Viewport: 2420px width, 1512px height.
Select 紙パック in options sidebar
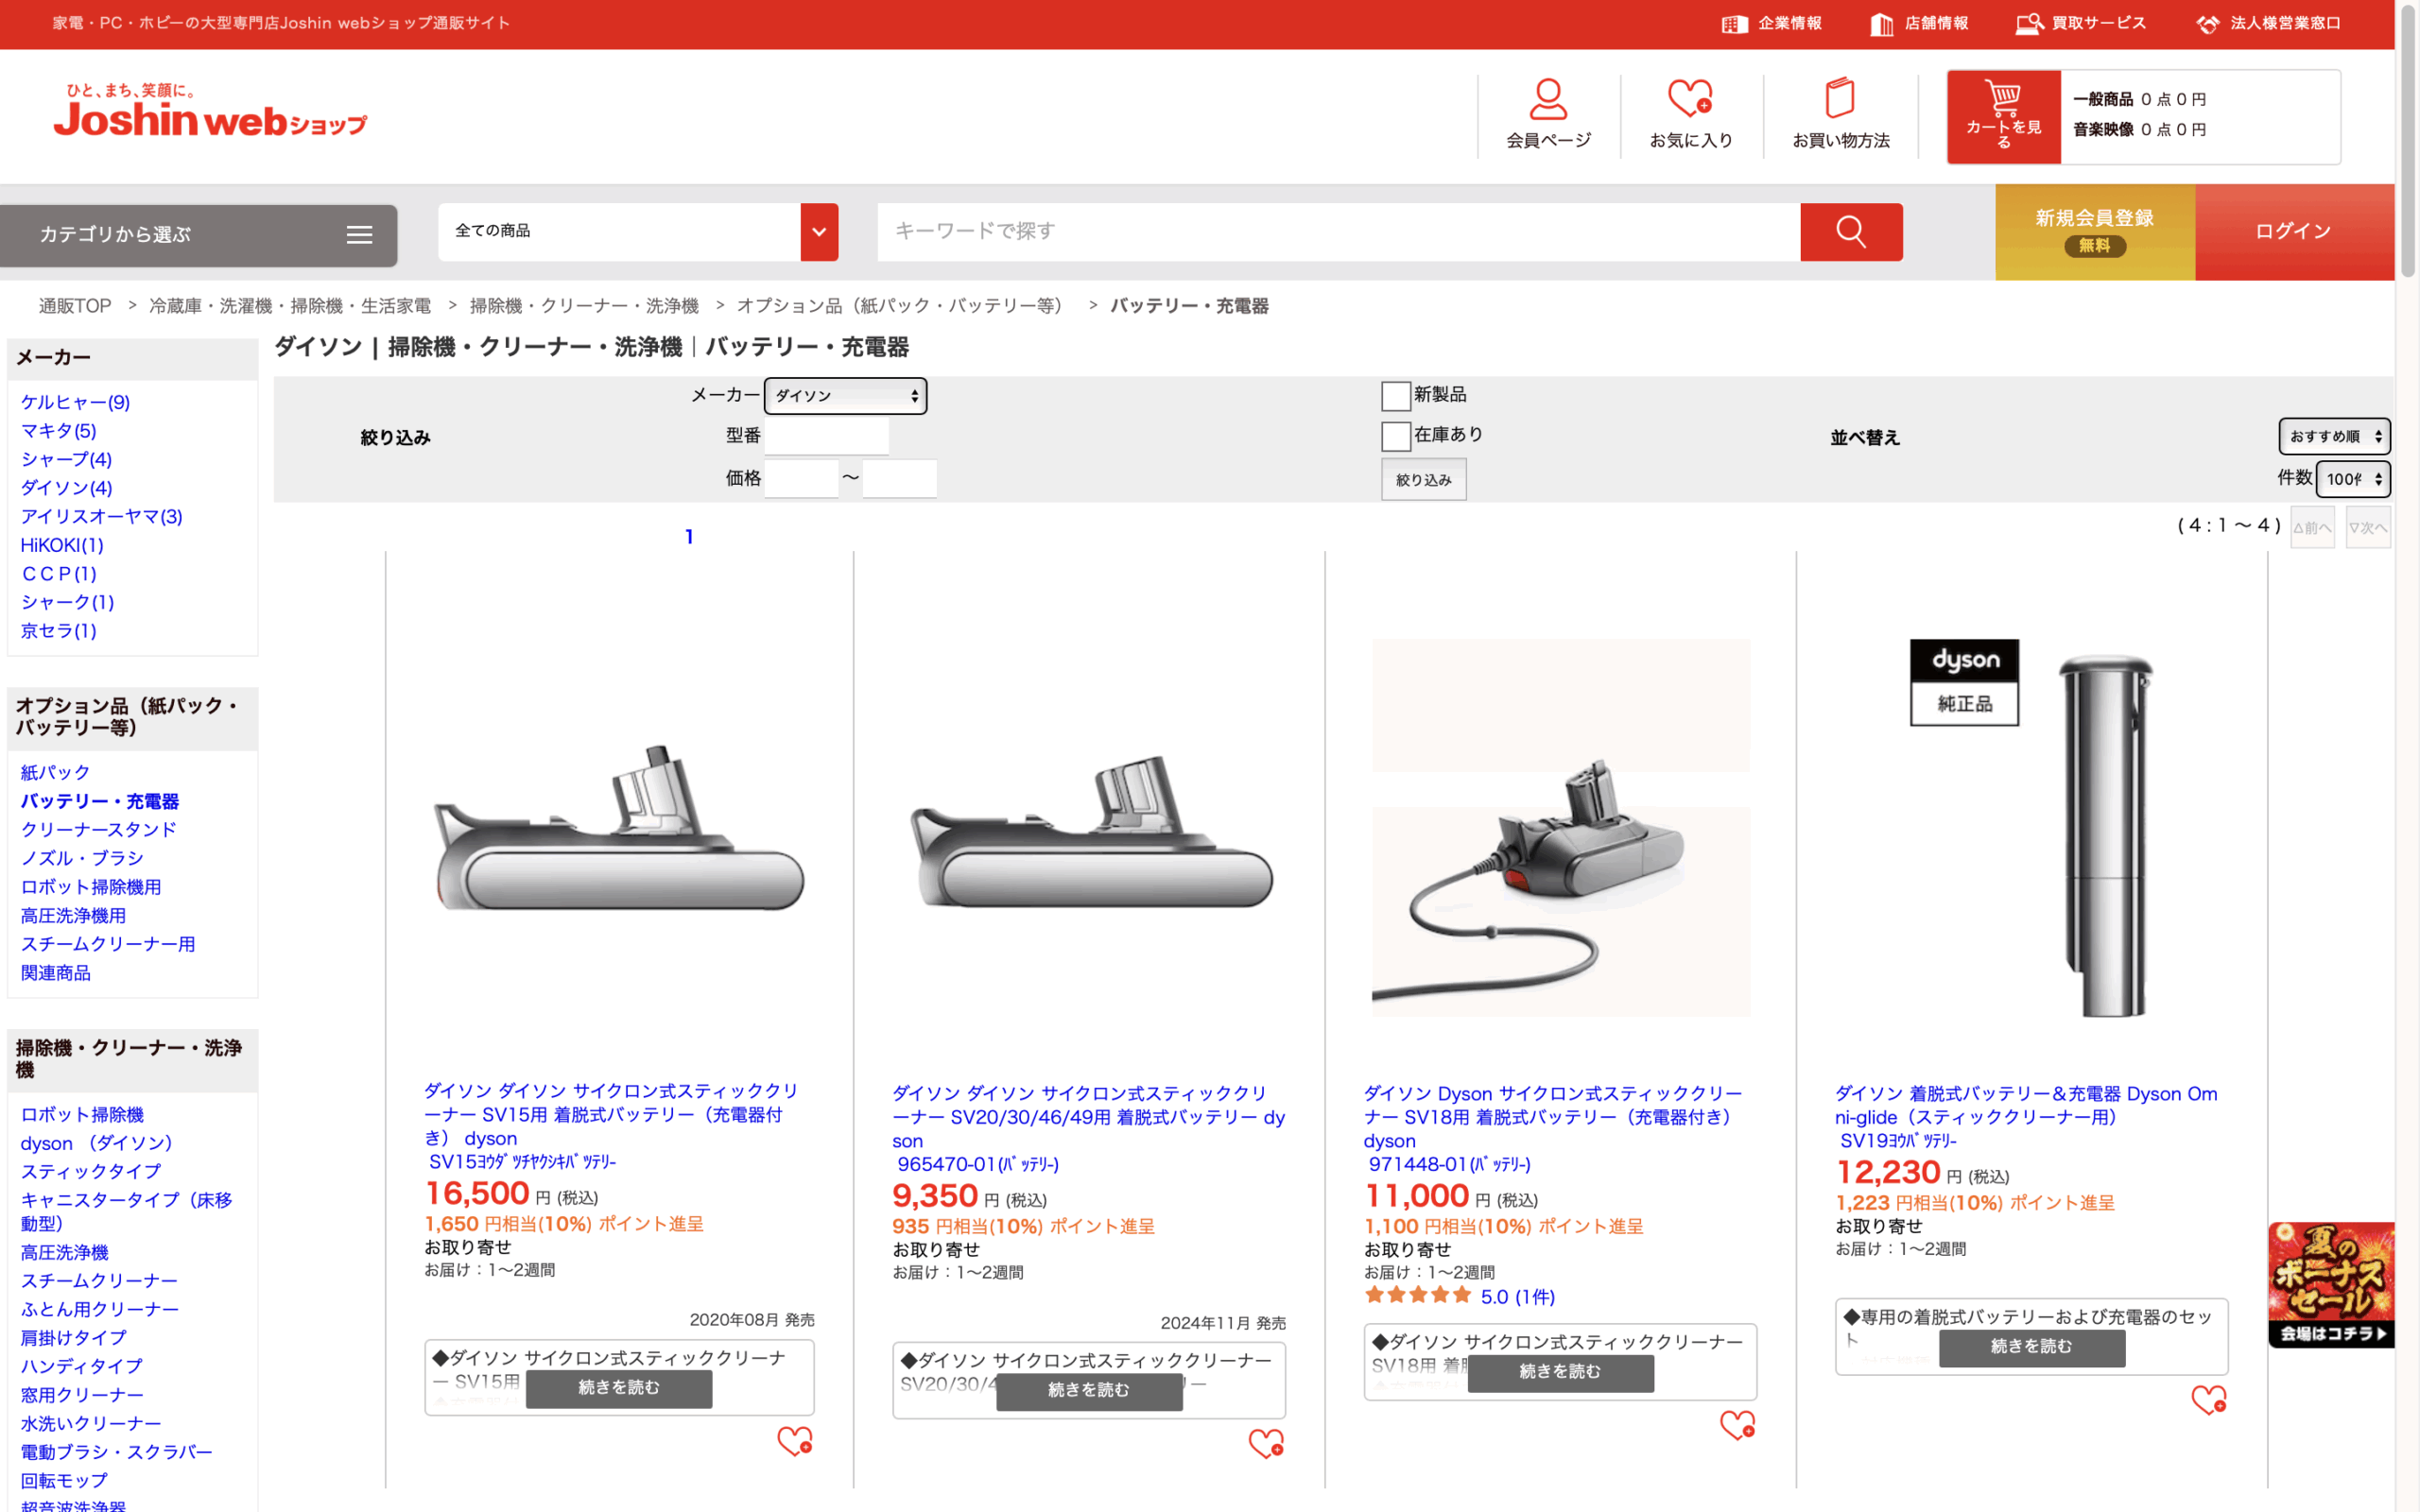[x=55, y=772]
